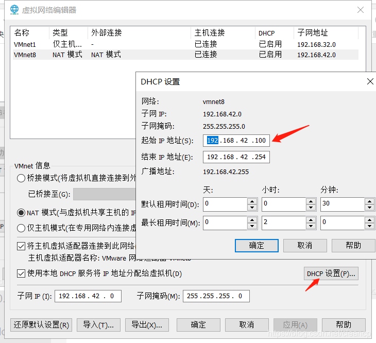Open DHCP 设置(P)... button
This screenshot has height=343, width=376.
(331, 273)
